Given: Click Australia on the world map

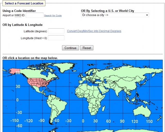Looking at the screenshot, I should 142,111.
